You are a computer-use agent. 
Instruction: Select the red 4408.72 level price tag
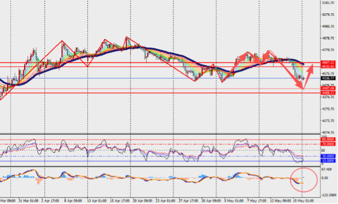[328, 93]
